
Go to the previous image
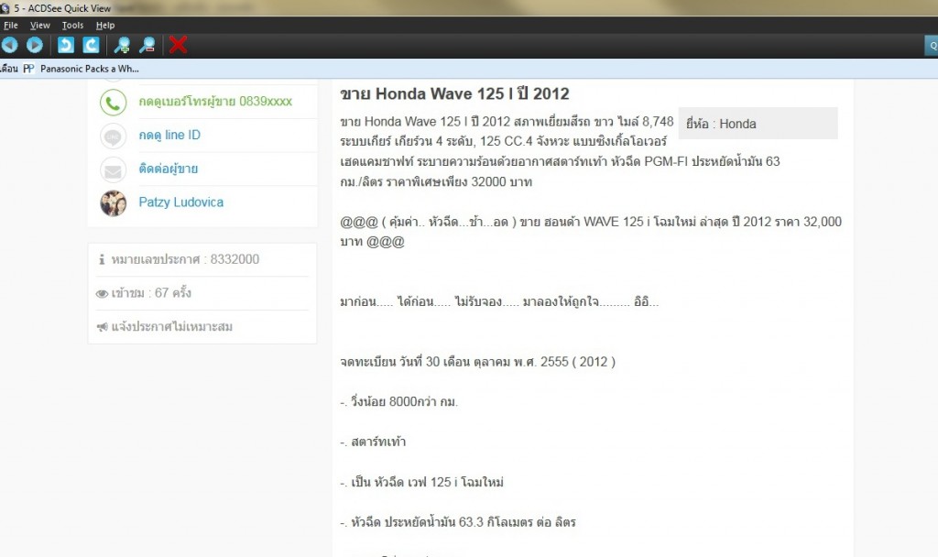(x=9, y=45)
